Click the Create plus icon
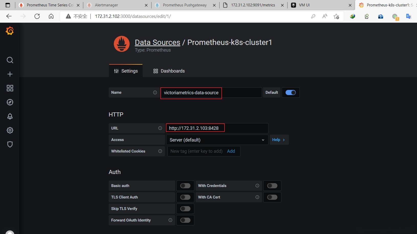 (x=10, y=74)
